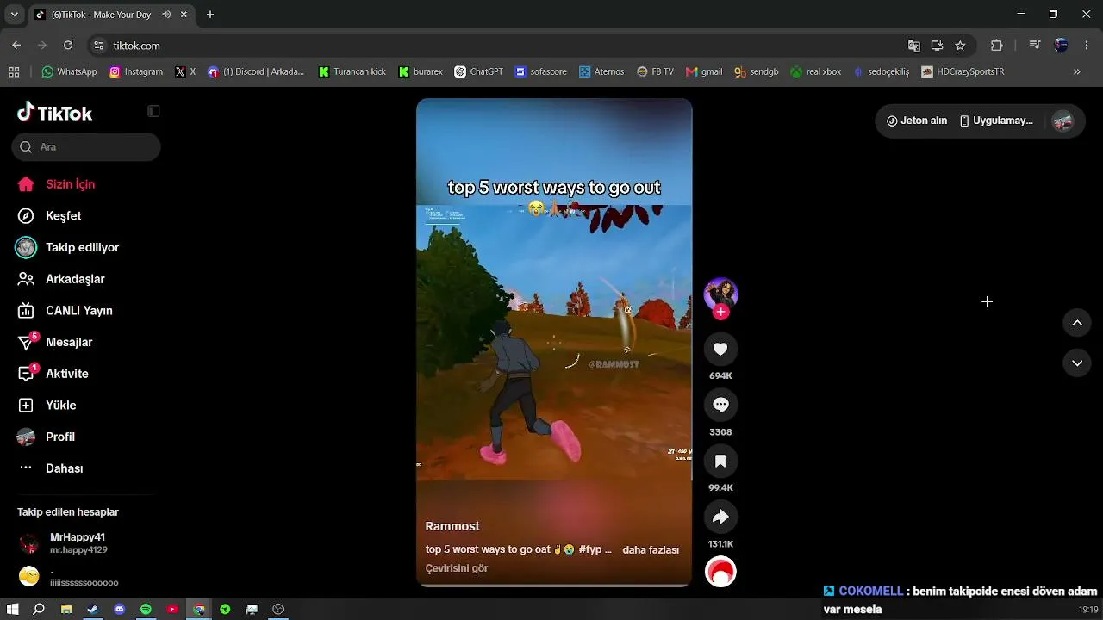Screen dimensions: 1103x620
Task: Open CANLI Yayın section
Action: [x=65, y=311]
